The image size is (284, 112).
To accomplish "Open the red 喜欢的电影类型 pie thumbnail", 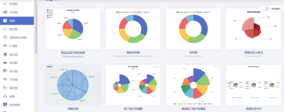I will click(253, 29).
